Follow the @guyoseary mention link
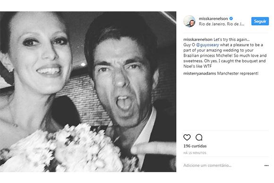 click(207, 45)
